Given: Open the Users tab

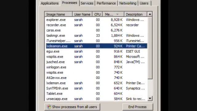Looking at the screenshot, I should point(144,3).
